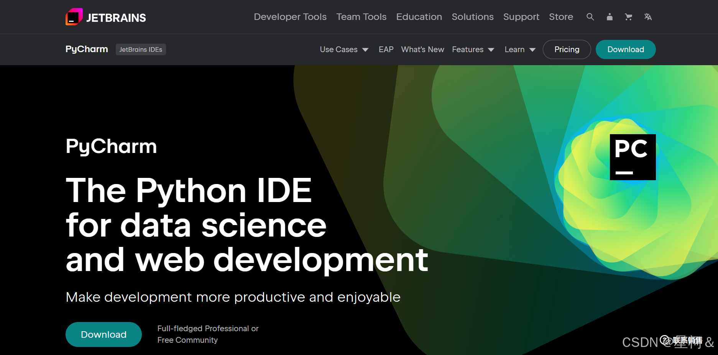Go to the EAP page

coord(386,49)
